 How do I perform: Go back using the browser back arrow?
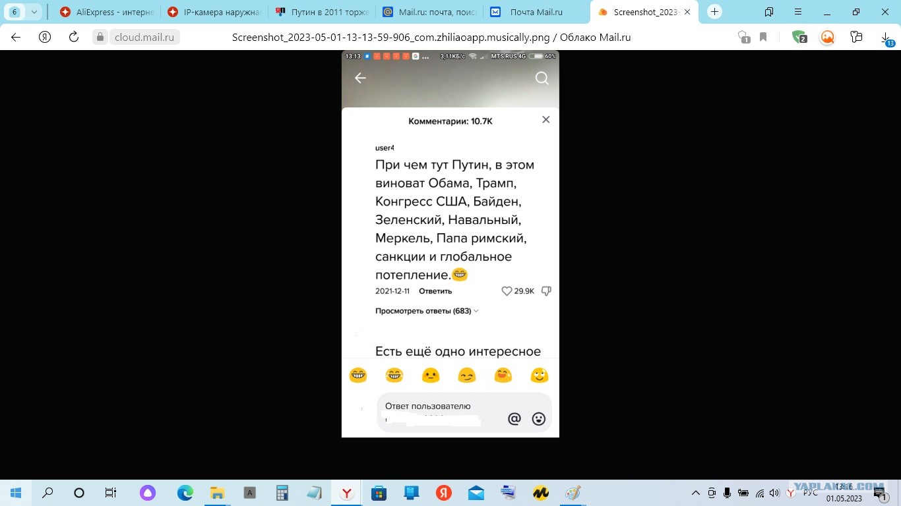click(x=16, y=37)
